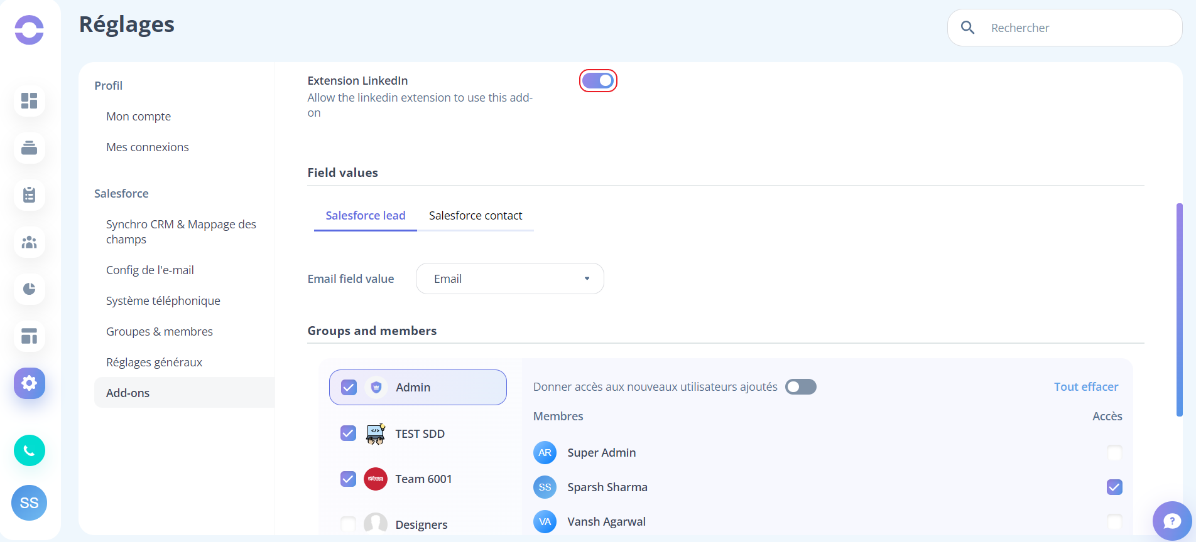Screen dimensions: 1196x542
Task: Open the pie chart reports sidebar icon
Action: 29,289
